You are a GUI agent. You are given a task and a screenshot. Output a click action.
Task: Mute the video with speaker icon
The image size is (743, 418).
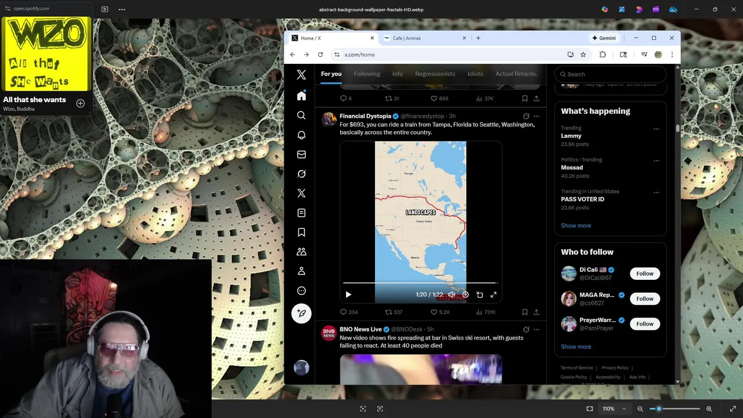point(452,295)
